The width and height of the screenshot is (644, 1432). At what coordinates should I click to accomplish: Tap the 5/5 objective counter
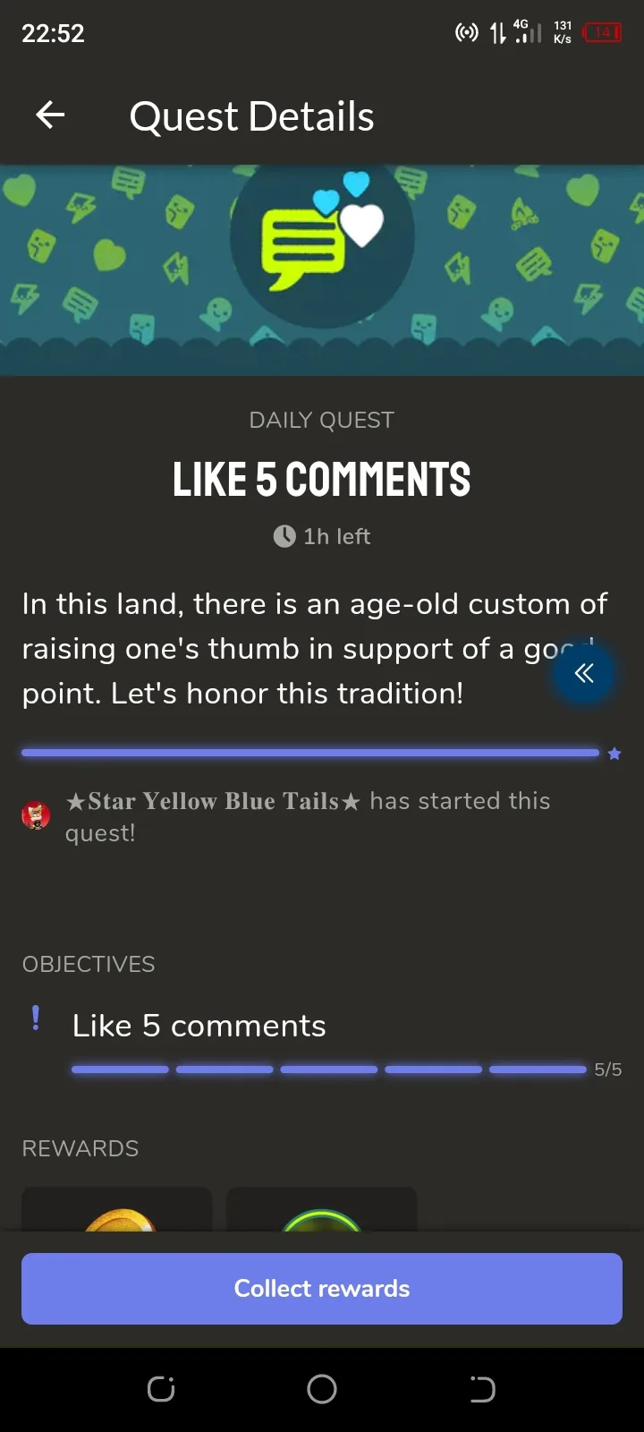(608, 1070)
